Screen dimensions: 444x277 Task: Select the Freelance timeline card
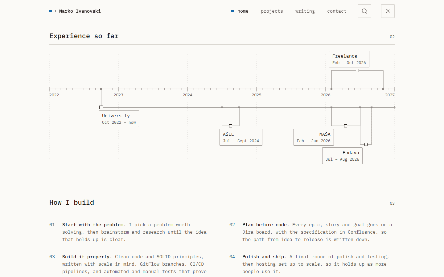(349, 59)
